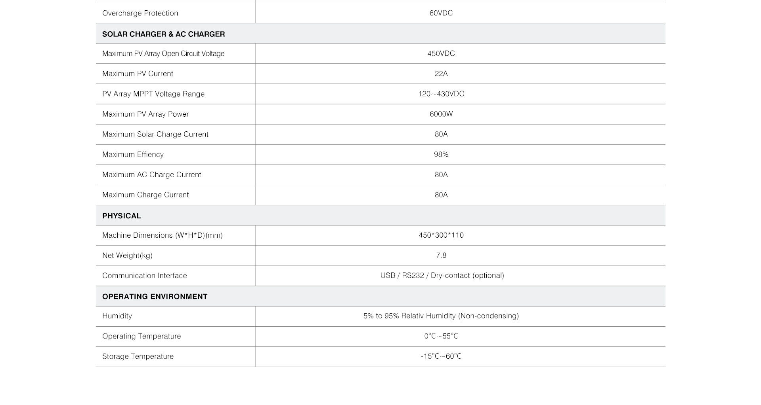Click the 5% to 95% humidity value

pos(441,316)
